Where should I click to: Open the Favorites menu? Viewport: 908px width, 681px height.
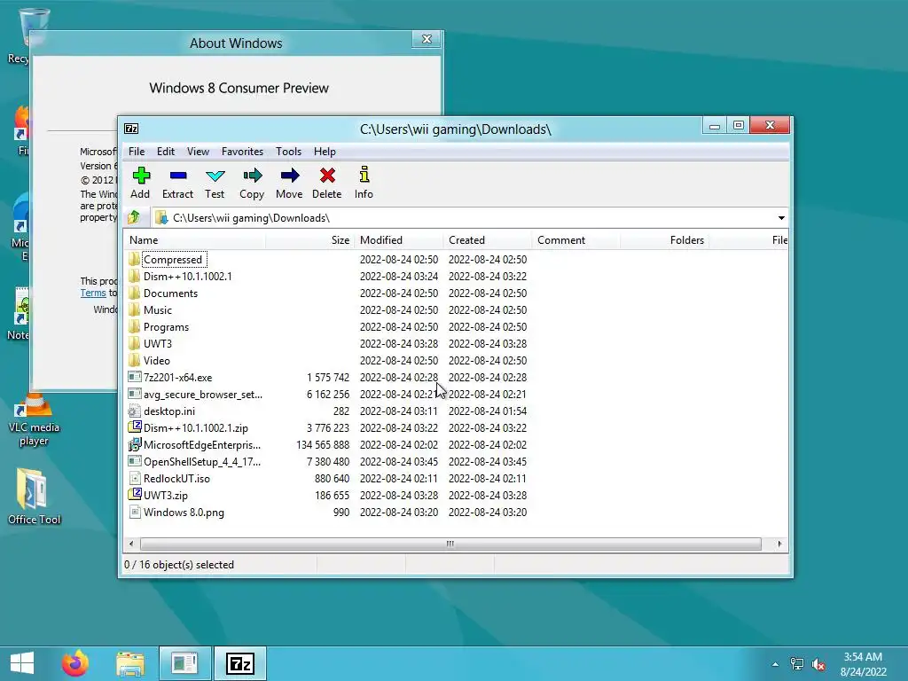click(x=242, y=151)
